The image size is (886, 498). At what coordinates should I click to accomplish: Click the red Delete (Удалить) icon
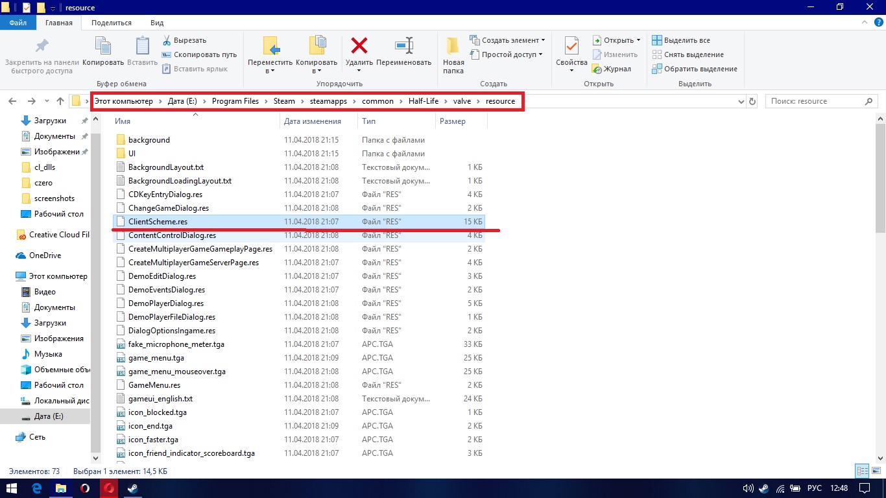point(359,47)
